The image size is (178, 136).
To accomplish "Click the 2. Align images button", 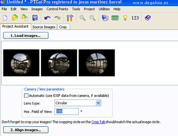I will coord(26,130).
